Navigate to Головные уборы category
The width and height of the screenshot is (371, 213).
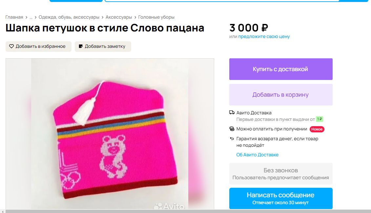tap(156, 17)
